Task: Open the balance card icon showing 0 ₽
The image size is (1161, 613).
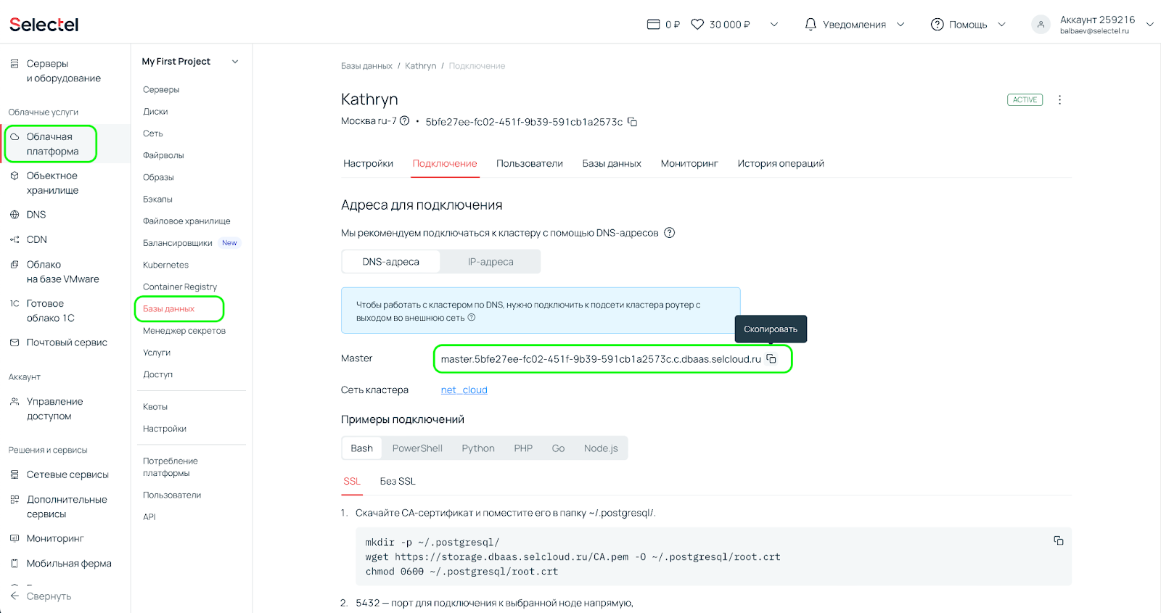Action: (653, 25)
